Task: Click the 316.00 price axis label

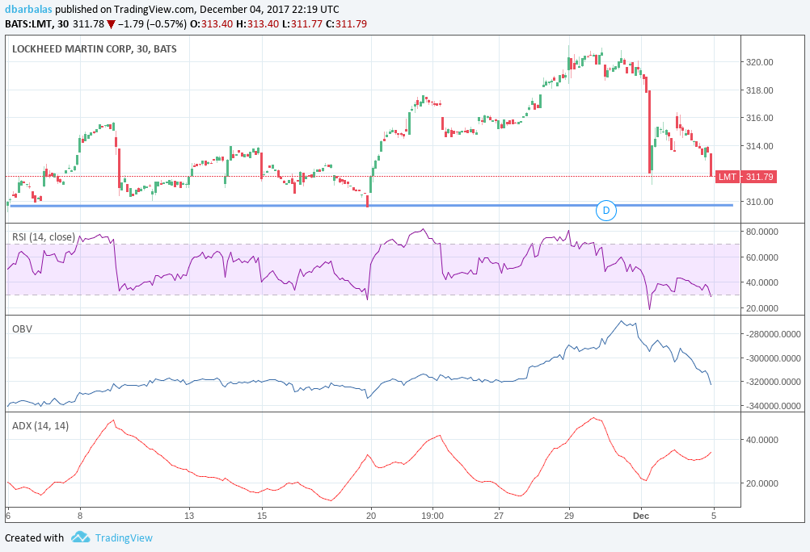Action: (x=759, y=118)
